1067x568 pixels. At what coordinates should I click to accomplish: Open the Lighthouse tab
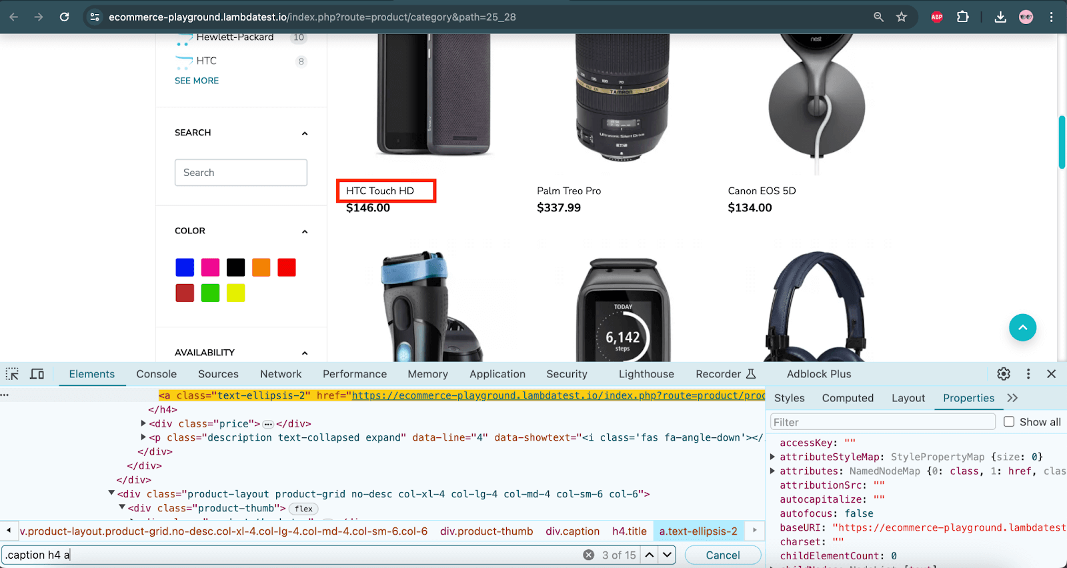[646, 374]
